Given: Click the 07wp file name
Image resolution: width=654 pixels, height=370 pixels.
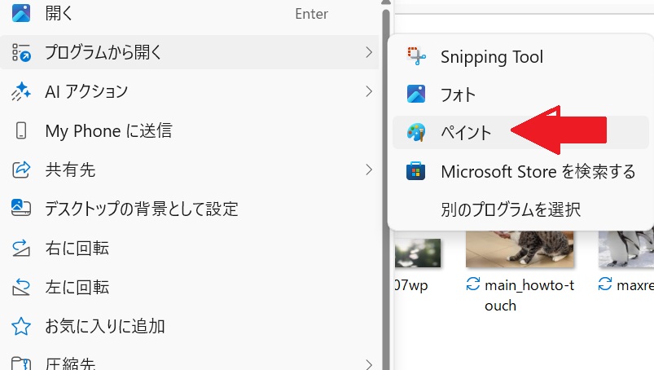Looking at the screenshot, I should tap(411, 285).
